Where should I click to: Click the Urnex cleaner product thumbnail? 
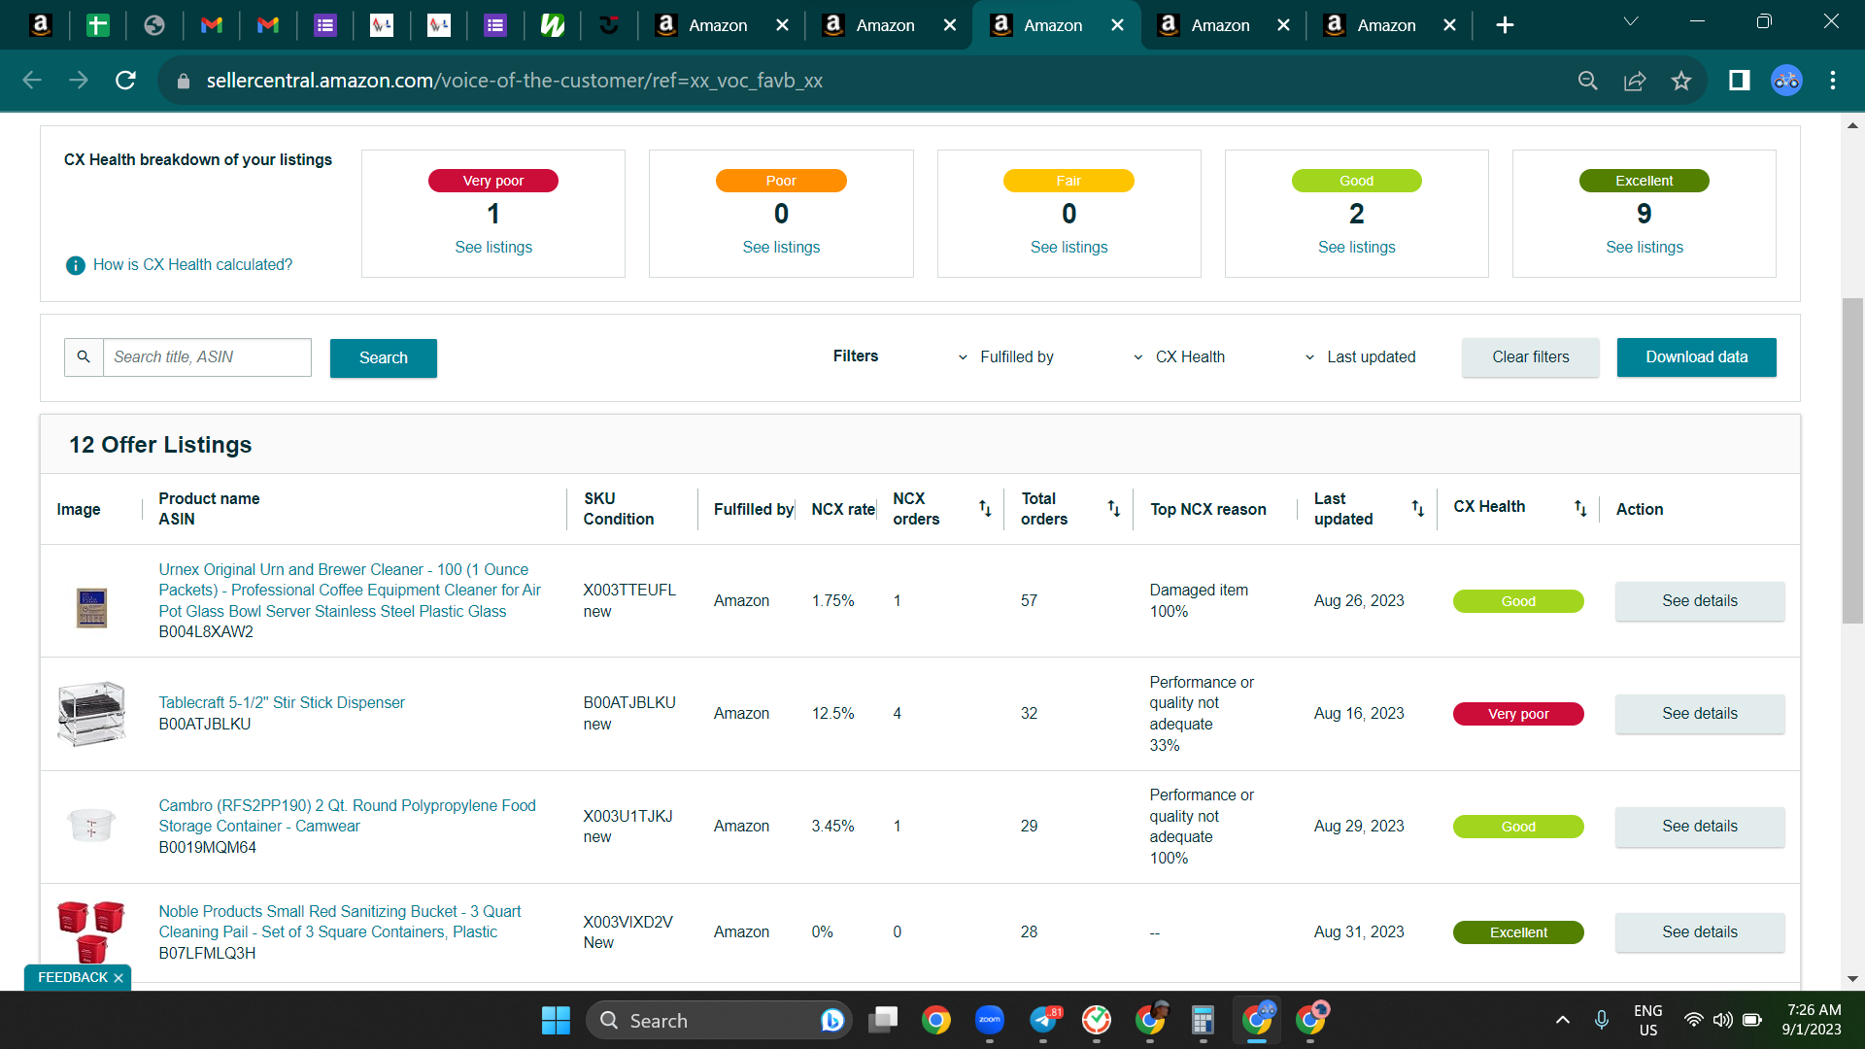(91, 608)
